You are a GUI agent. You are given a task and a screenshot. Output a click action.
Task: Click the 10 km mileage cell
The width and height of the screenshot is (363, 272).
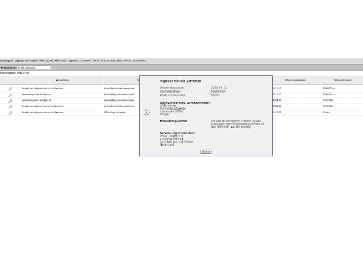point(326,112)
